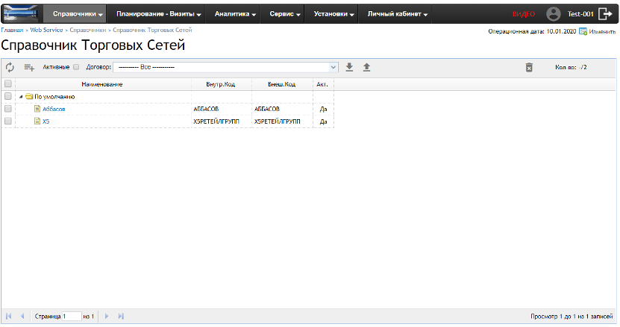Click the Справочники breadcrumb text
Viewport: 620px width, 327px height.
click(88, 30)
